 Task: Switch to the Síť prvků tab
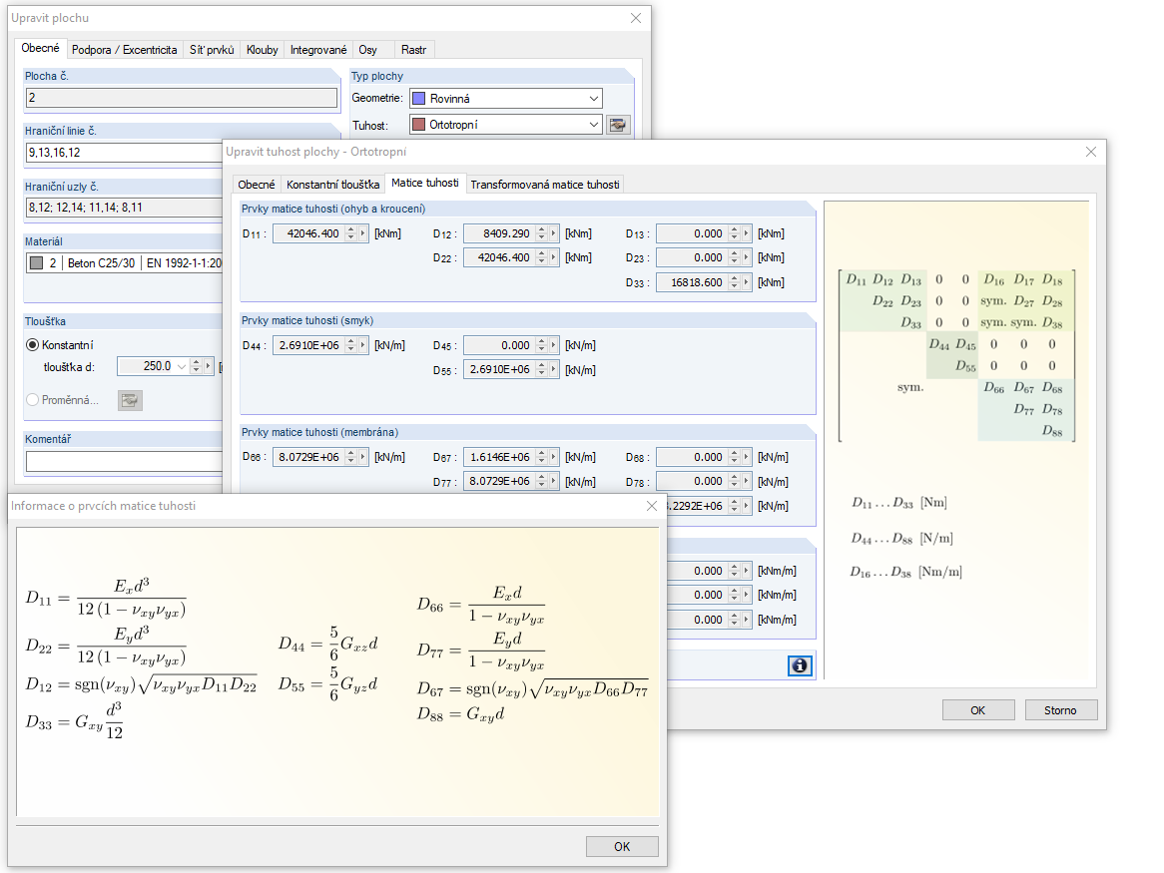point(212,50)
